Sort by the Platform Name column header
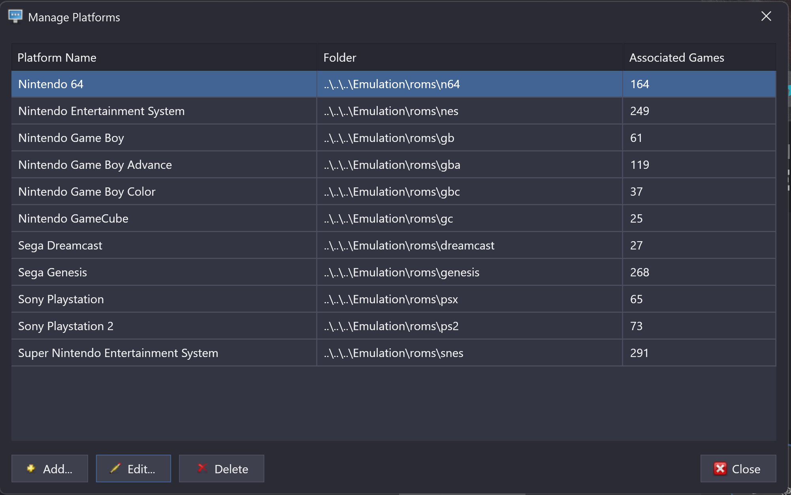Image resolution: width=791 pixels, height=495 pixels. [x=164, y=57]
